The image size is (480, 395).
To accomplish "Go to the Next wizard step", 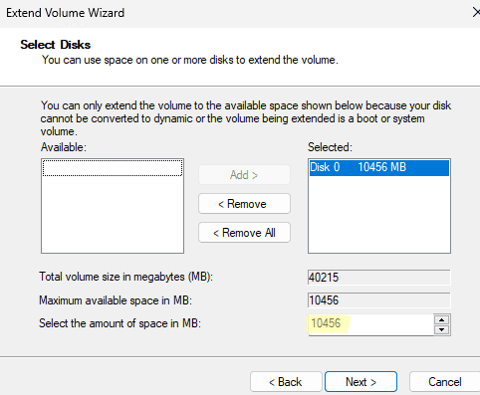I will (360, 382).
